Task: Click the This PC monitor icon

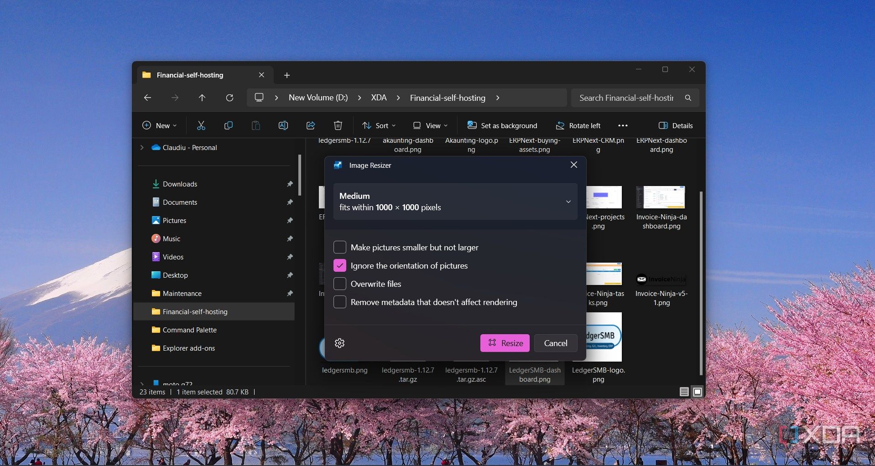Action: pos(259,98)
